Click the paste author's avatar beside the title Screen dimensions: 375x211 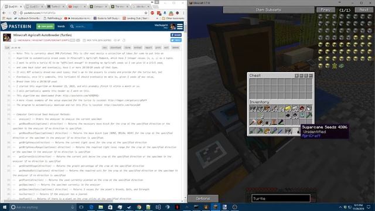7,38
